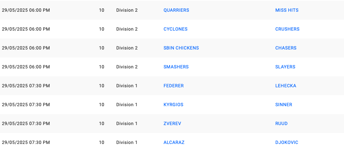Open the ZVEREV team link
The height and width of the screenshot is (150, 344).
coord(172,124)
